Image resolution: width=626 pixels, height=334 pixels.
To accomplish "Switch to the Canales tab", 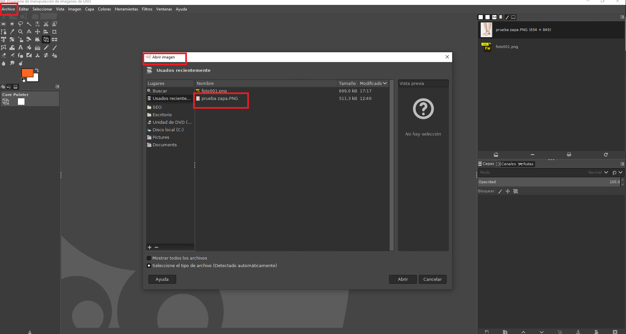I will tap(506, 164).
